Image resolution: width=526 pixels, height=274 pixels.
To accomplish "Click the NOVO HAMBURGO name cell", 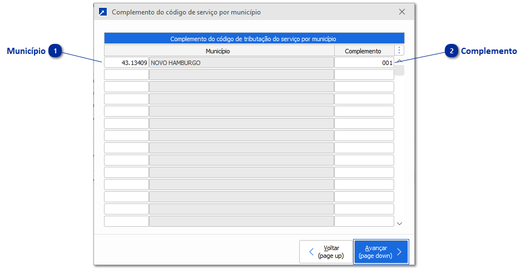I will point(241,63).
